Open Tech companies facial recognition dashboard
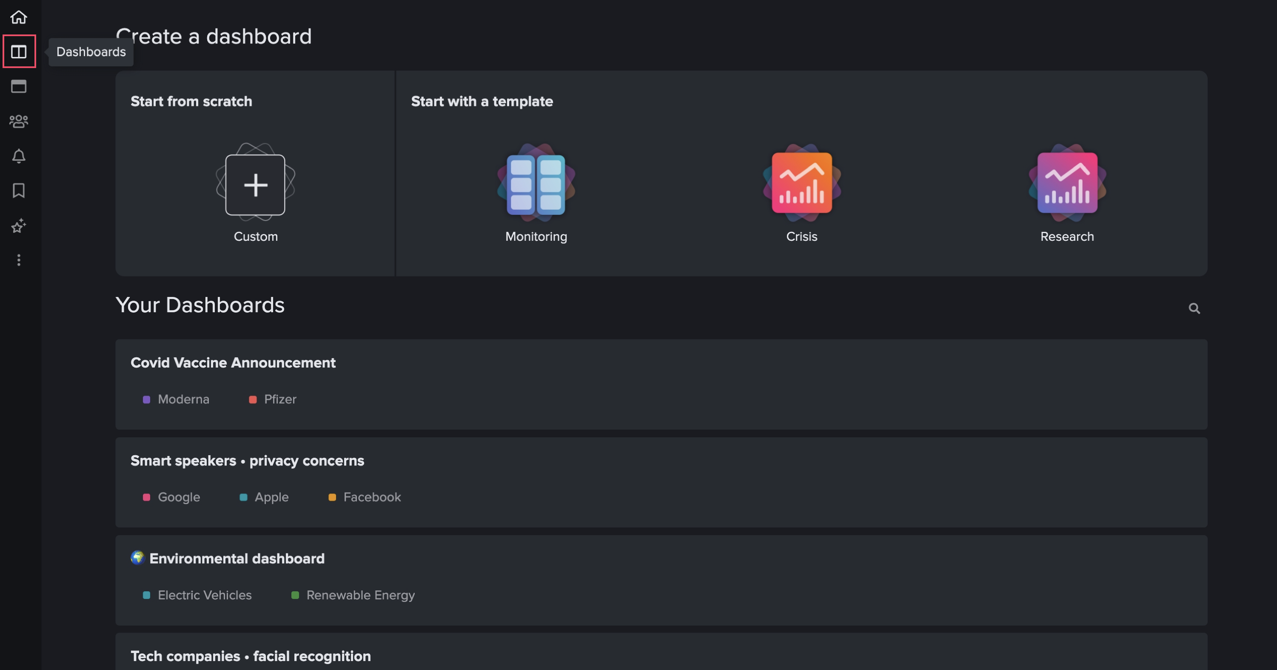 click(661, 652)
